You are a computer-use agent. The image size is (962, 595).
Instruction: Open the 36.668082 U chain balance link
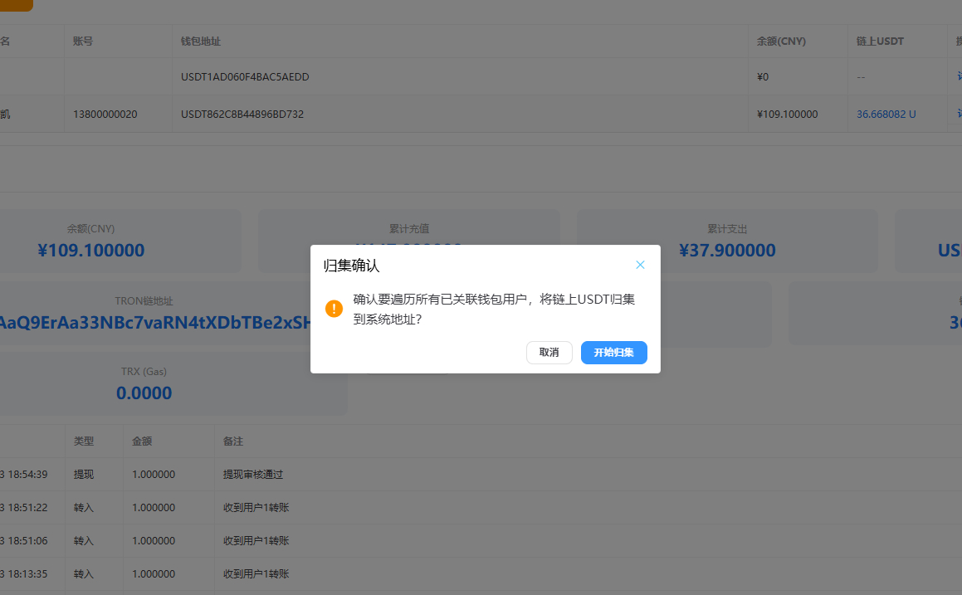tap(886, 114)
